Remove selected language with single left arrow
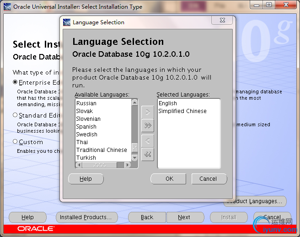The height and width of the screenshot is (237, 300). click(148, 141)
